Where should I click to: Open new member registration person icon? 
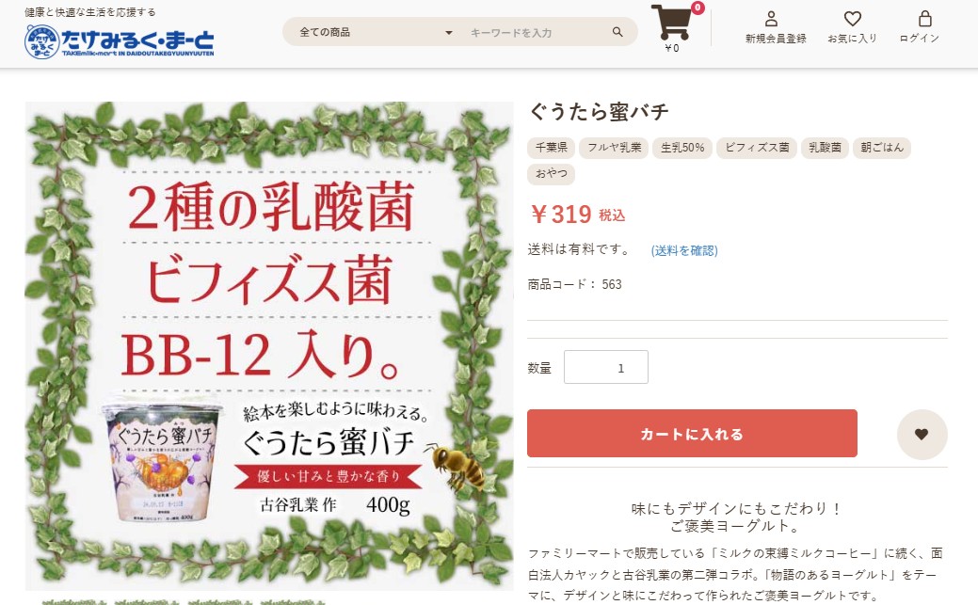point(771,19)
